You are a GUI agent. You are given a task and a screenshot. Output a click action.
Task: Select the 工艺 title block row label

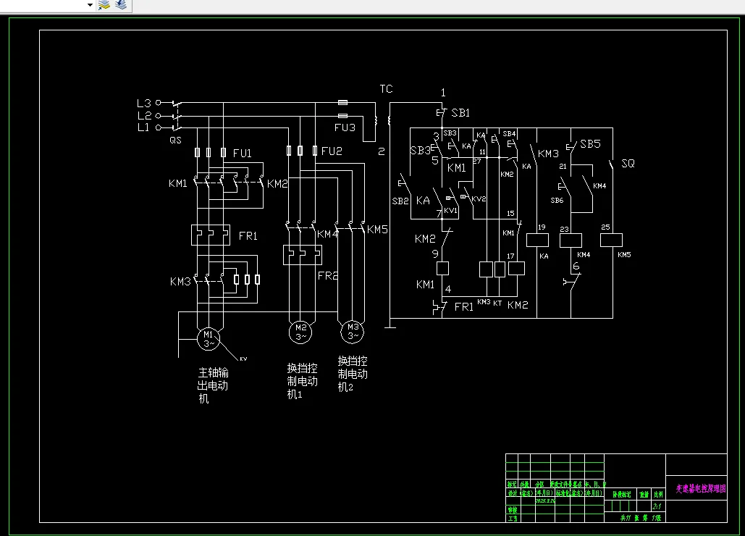click(x=512, y=519)
